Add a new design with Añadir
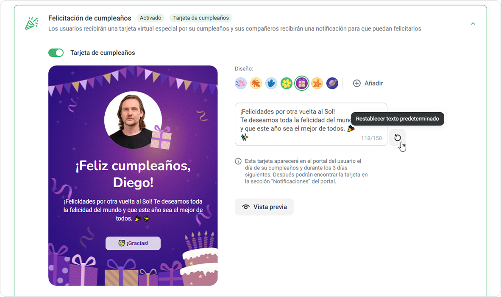 [x=368, y=83]
